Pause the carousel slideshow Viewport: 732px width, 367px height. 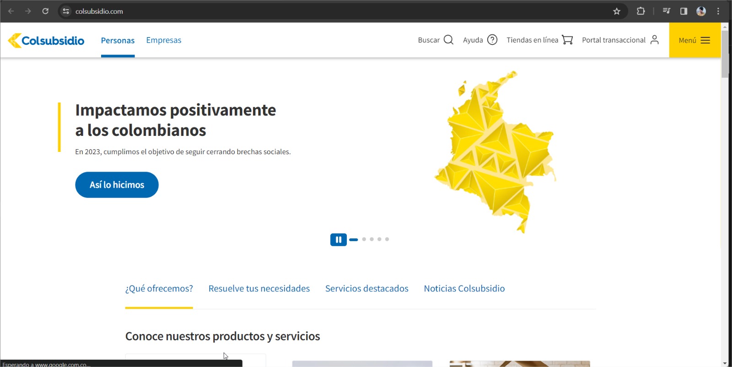(339, 239)
